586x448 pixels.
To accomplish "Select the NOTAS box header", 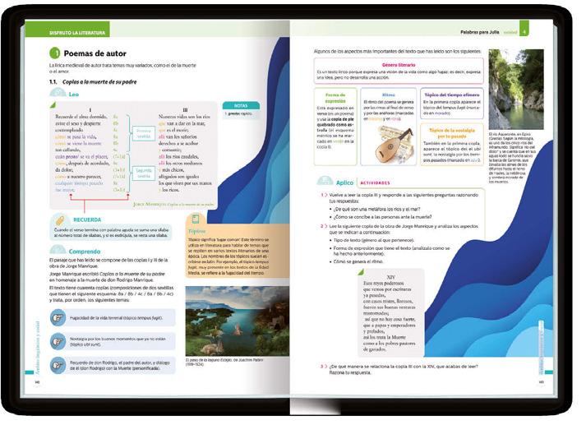I will (x=241, y=106).
